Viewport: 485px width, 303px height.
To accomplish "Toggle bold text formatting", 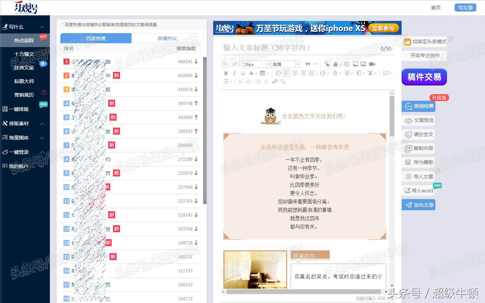I will (x=226, y=74).
